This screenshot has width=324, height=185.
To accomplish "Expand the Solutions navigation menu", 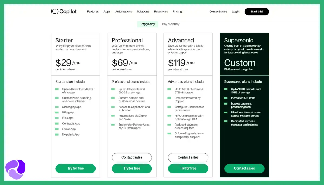I will (143, 12).
